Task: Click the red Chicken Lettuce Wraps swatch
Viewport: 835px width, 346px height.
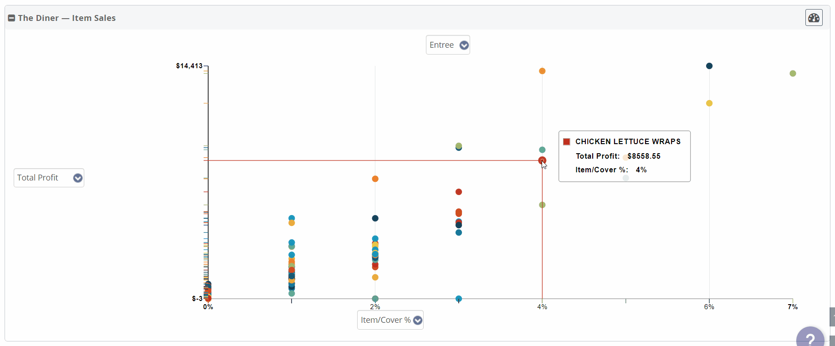Action: pyautogui.click(x=567, y=142)
